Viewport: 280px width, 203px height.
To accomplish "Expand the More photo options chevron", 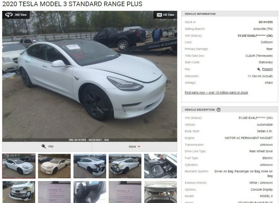I will (x=139, y=147).
